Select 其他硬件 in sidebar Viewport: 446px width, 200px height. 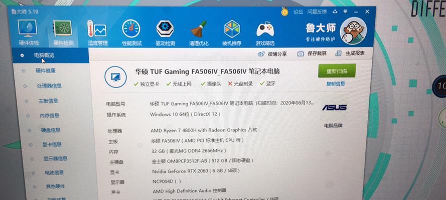pos(56,186)
